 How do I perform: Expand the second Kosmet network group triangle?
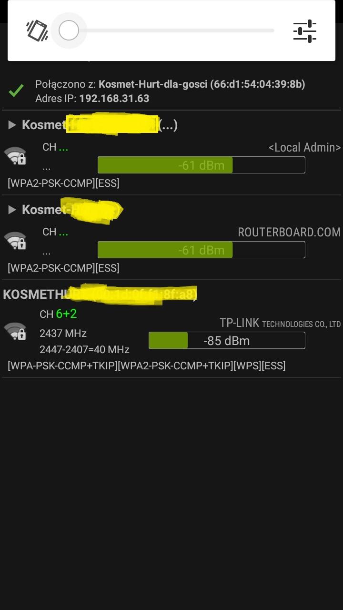click(12, 210)
